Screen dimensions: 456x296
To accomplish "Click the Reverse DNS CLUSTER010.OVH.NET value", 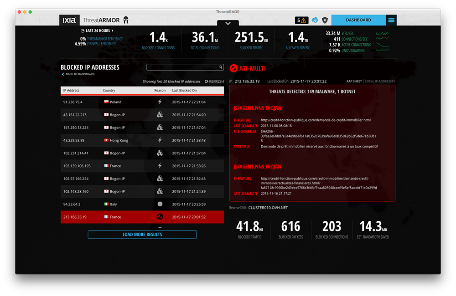I will coord(268,208).
